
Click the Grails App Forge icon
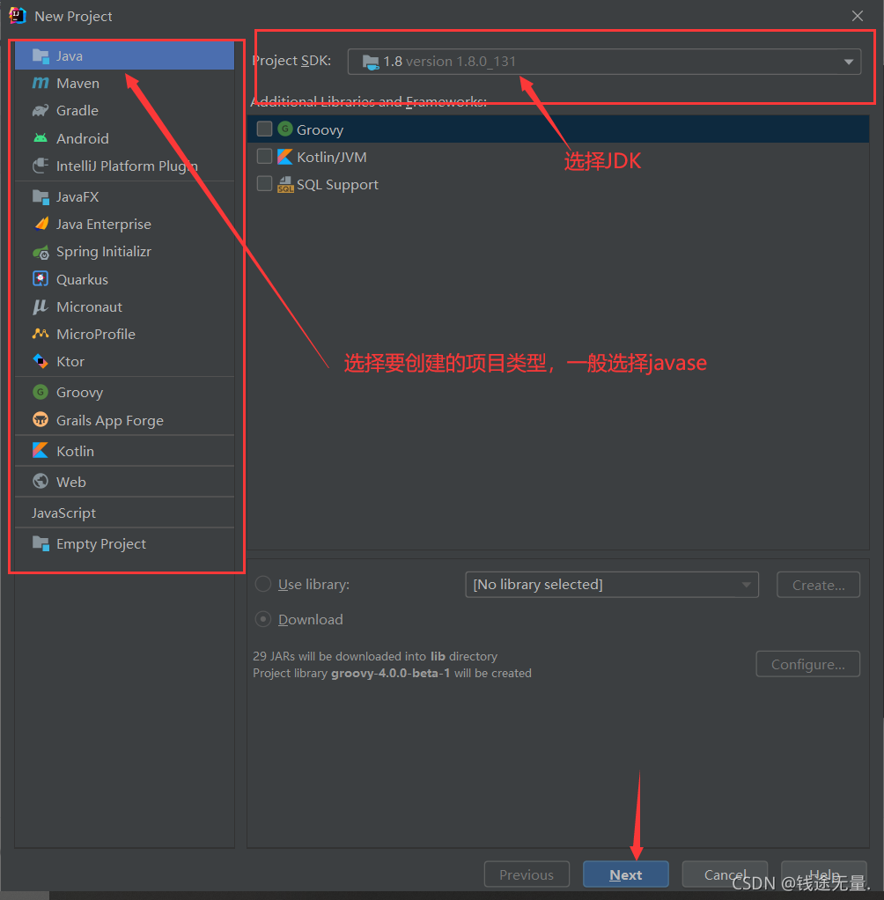tap(41, 420)
